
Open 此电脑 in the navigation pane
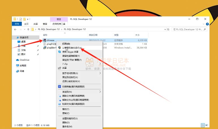(x=23, y=65)
